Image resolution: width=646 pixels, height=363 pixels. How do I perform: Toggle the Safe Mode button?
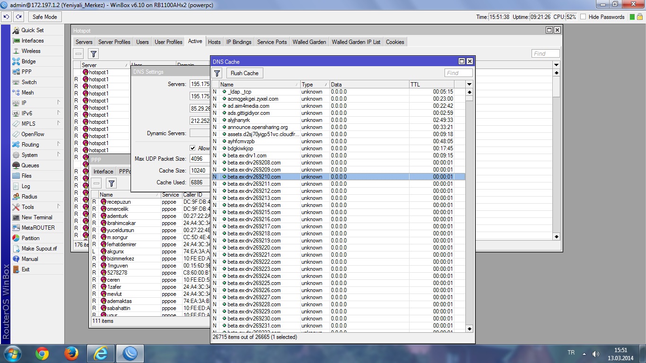tap(44, 17)
